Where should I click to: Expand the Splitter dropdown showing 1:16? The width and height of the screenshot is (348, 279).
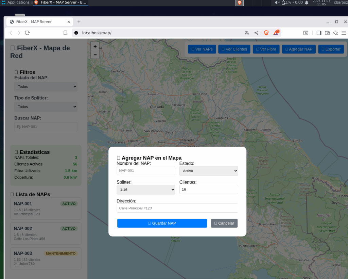[146, 190]
